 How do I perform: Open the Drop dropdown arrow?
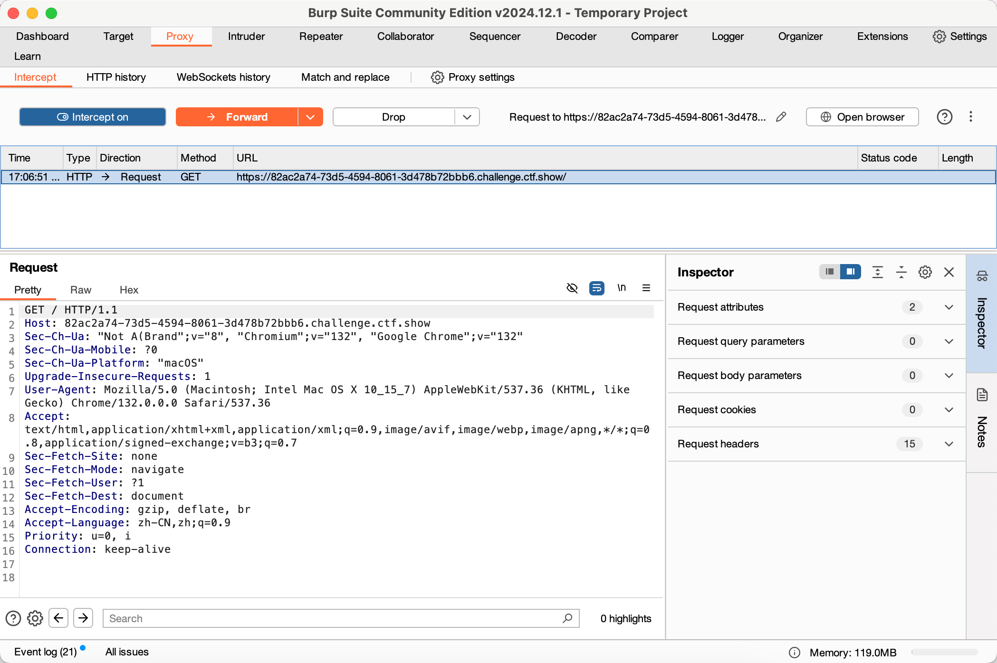pos(467,117)
